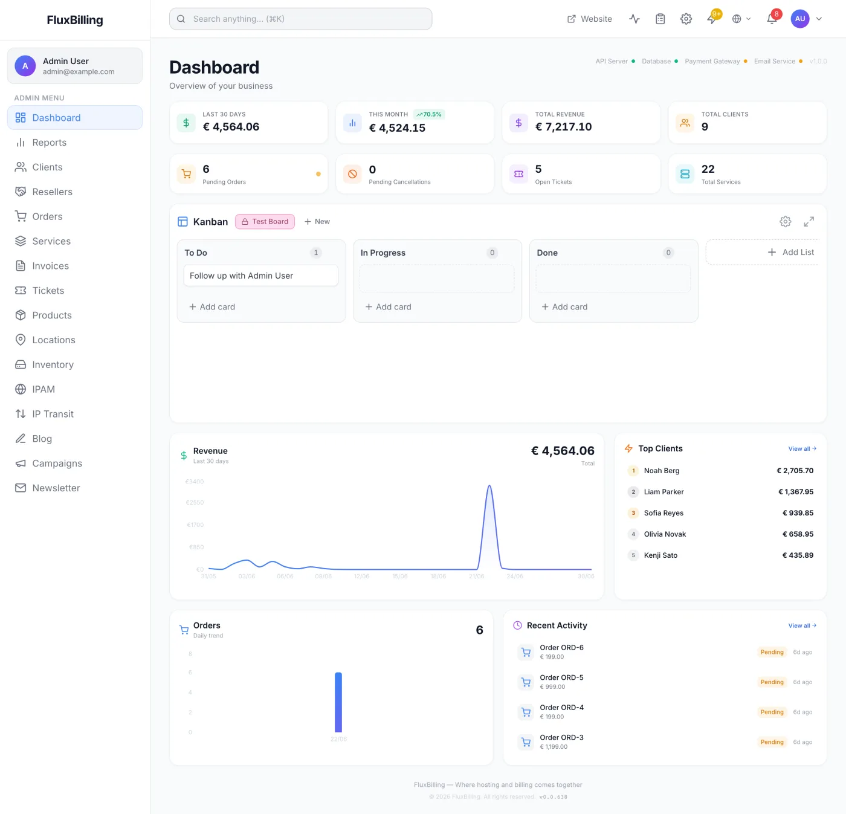
Task: View all Top Clients
Action: click(802, 448)
